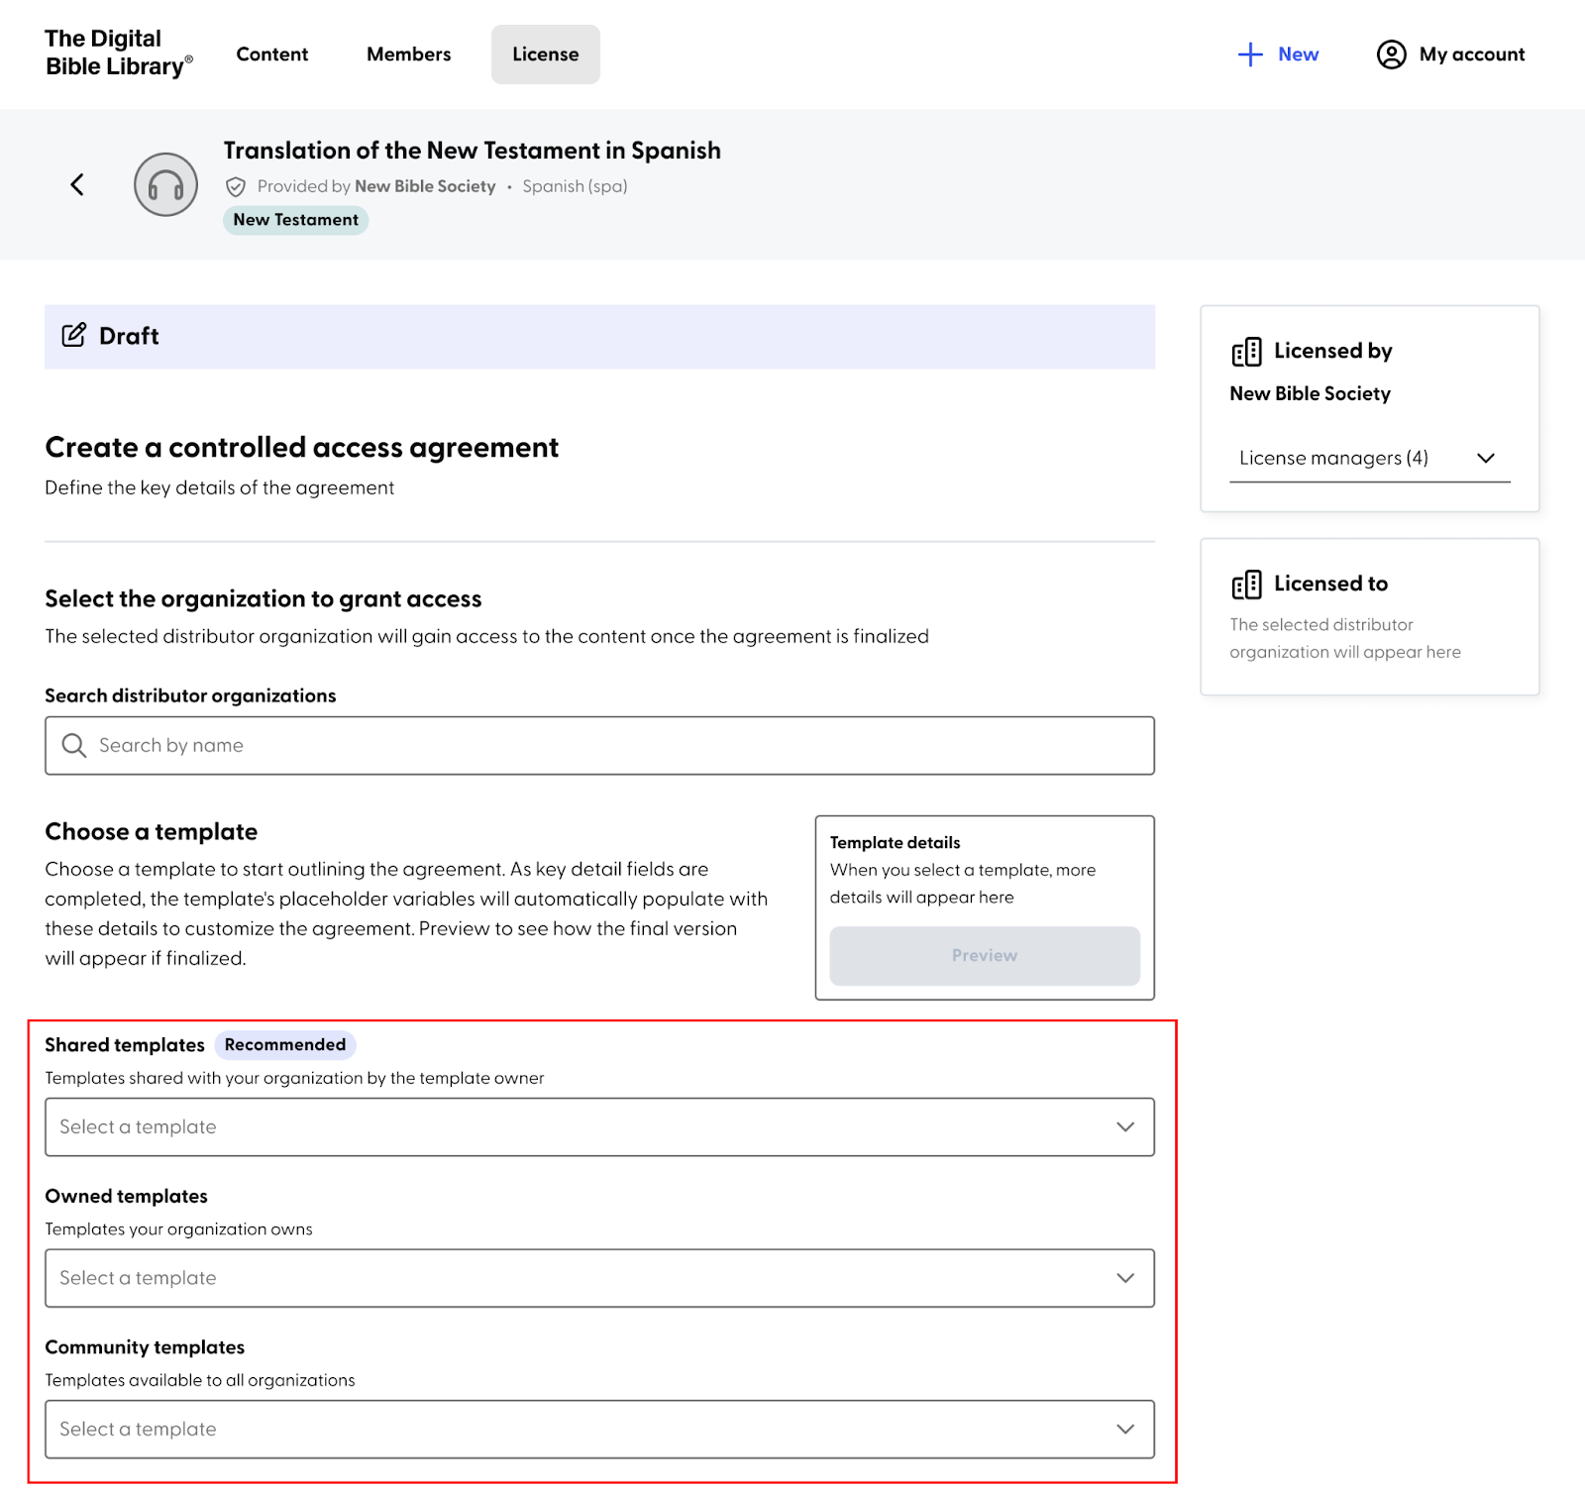This screenshot has height=1494, width=1585.
Task: Click the plus icon beside New
Action: (1250, 54)
